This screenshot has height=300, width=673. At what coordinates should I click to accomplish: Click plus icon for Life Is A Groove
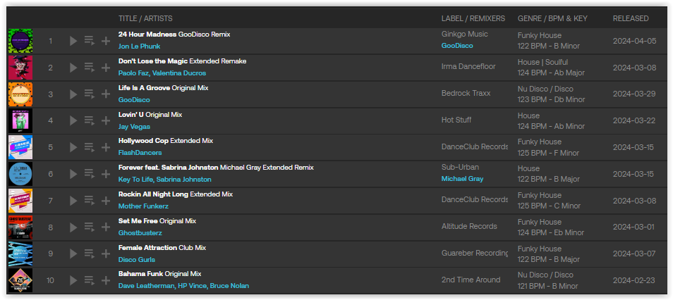tap(106, 94)
